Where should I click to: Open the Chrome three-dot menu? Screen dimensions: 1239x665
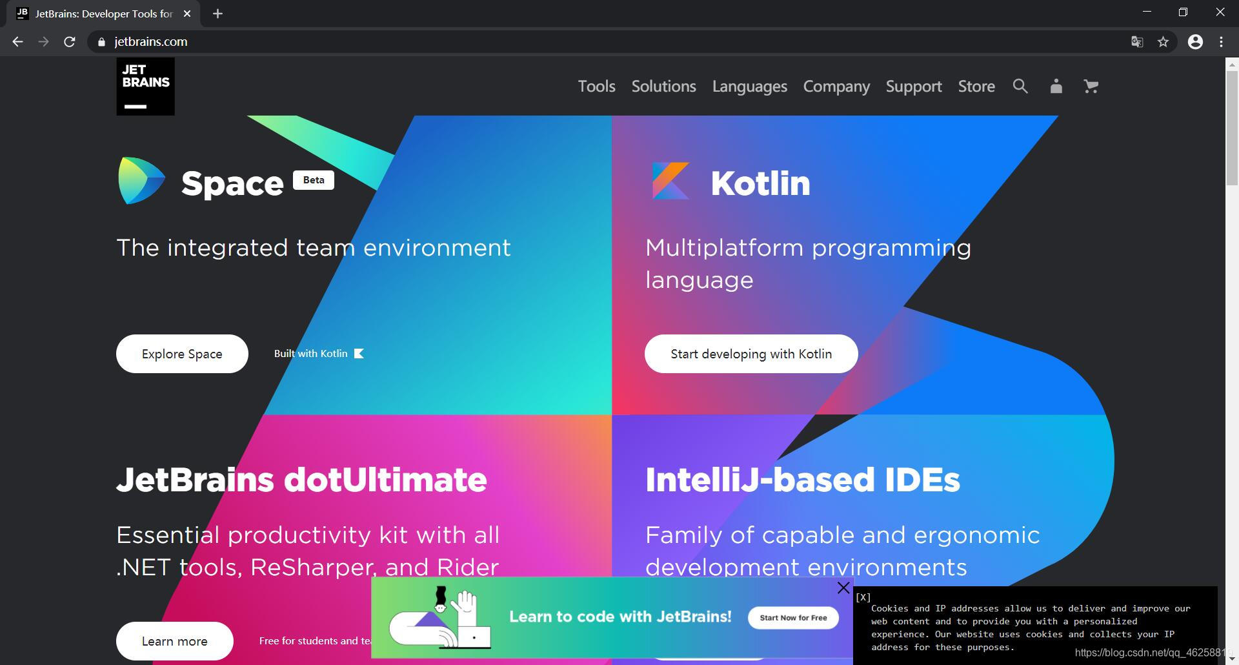pyautogui.click(x=1221, y=42)
